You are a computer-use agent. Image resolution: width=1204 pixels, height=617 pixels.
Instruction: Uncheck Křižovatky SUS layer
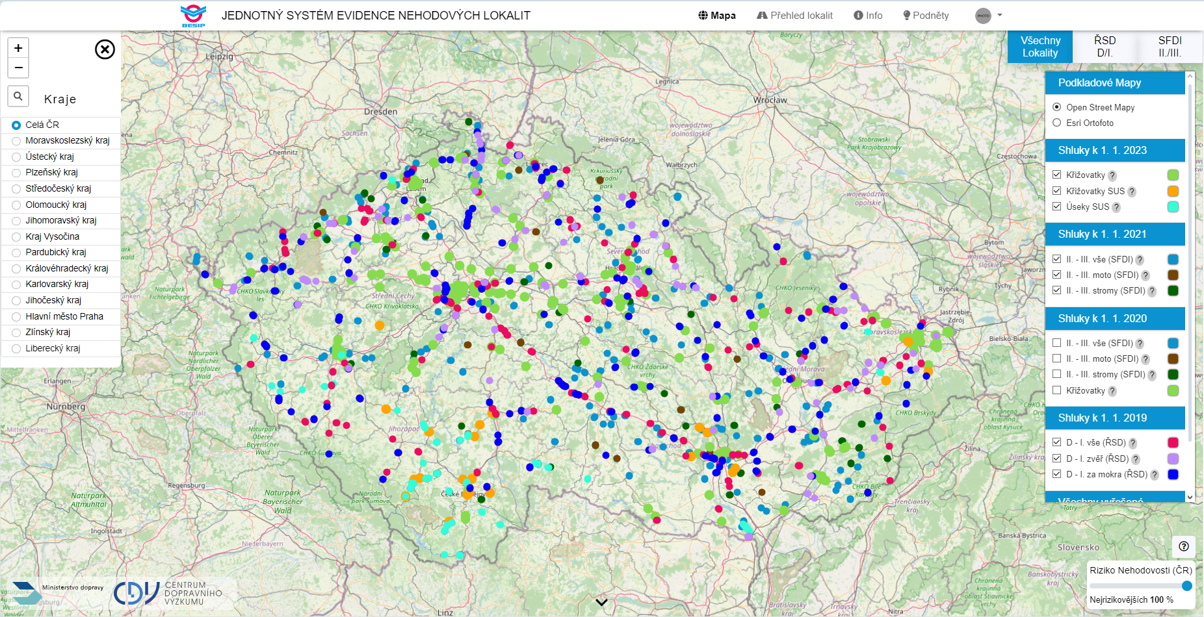(x=1056, y=190)
